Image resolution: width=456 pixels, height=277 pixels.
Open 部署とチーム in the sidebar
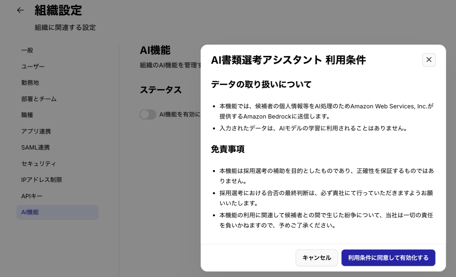[x=39, y=99]
